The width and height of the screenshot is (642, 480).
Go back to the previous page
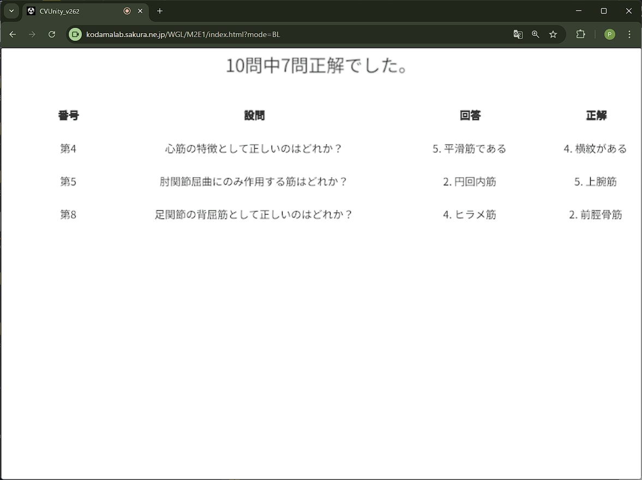point(13,34)
